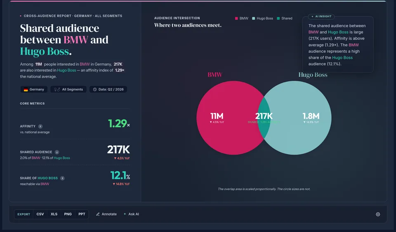Click the CORE METRICS heading

pyautogui.click(x=32, y=104)
